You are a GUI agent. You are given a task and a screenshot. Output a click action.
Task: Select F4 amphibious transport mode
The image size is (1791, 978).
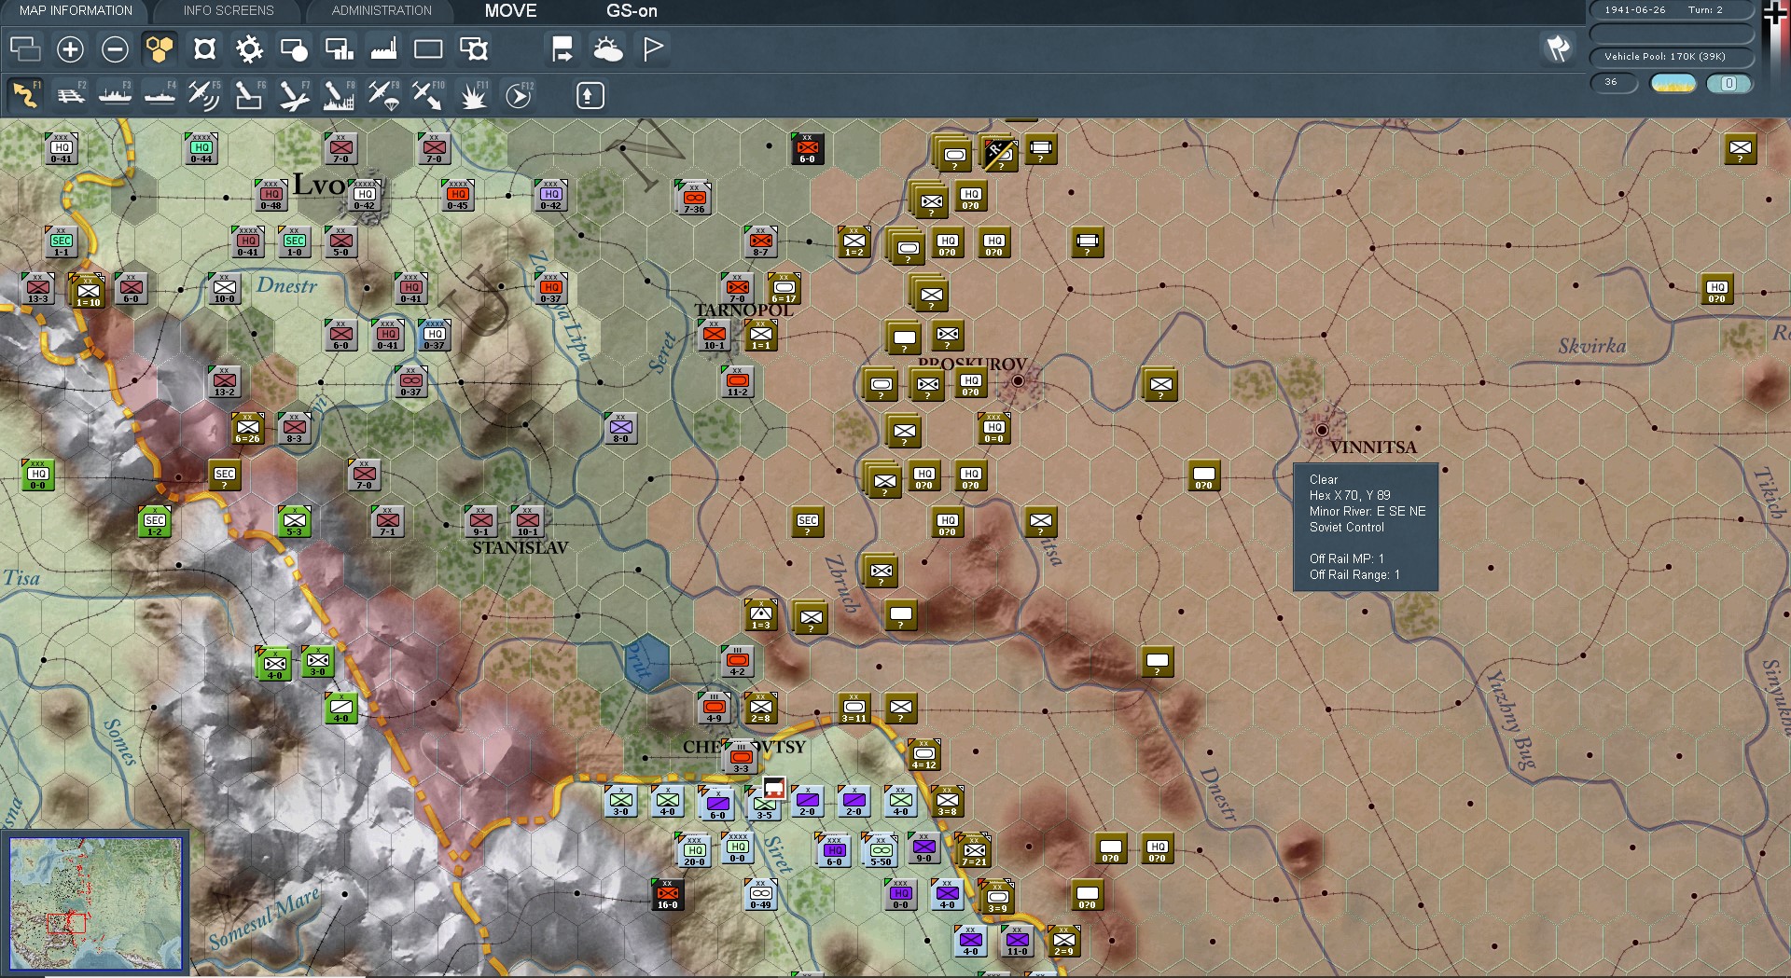[160, 95]
